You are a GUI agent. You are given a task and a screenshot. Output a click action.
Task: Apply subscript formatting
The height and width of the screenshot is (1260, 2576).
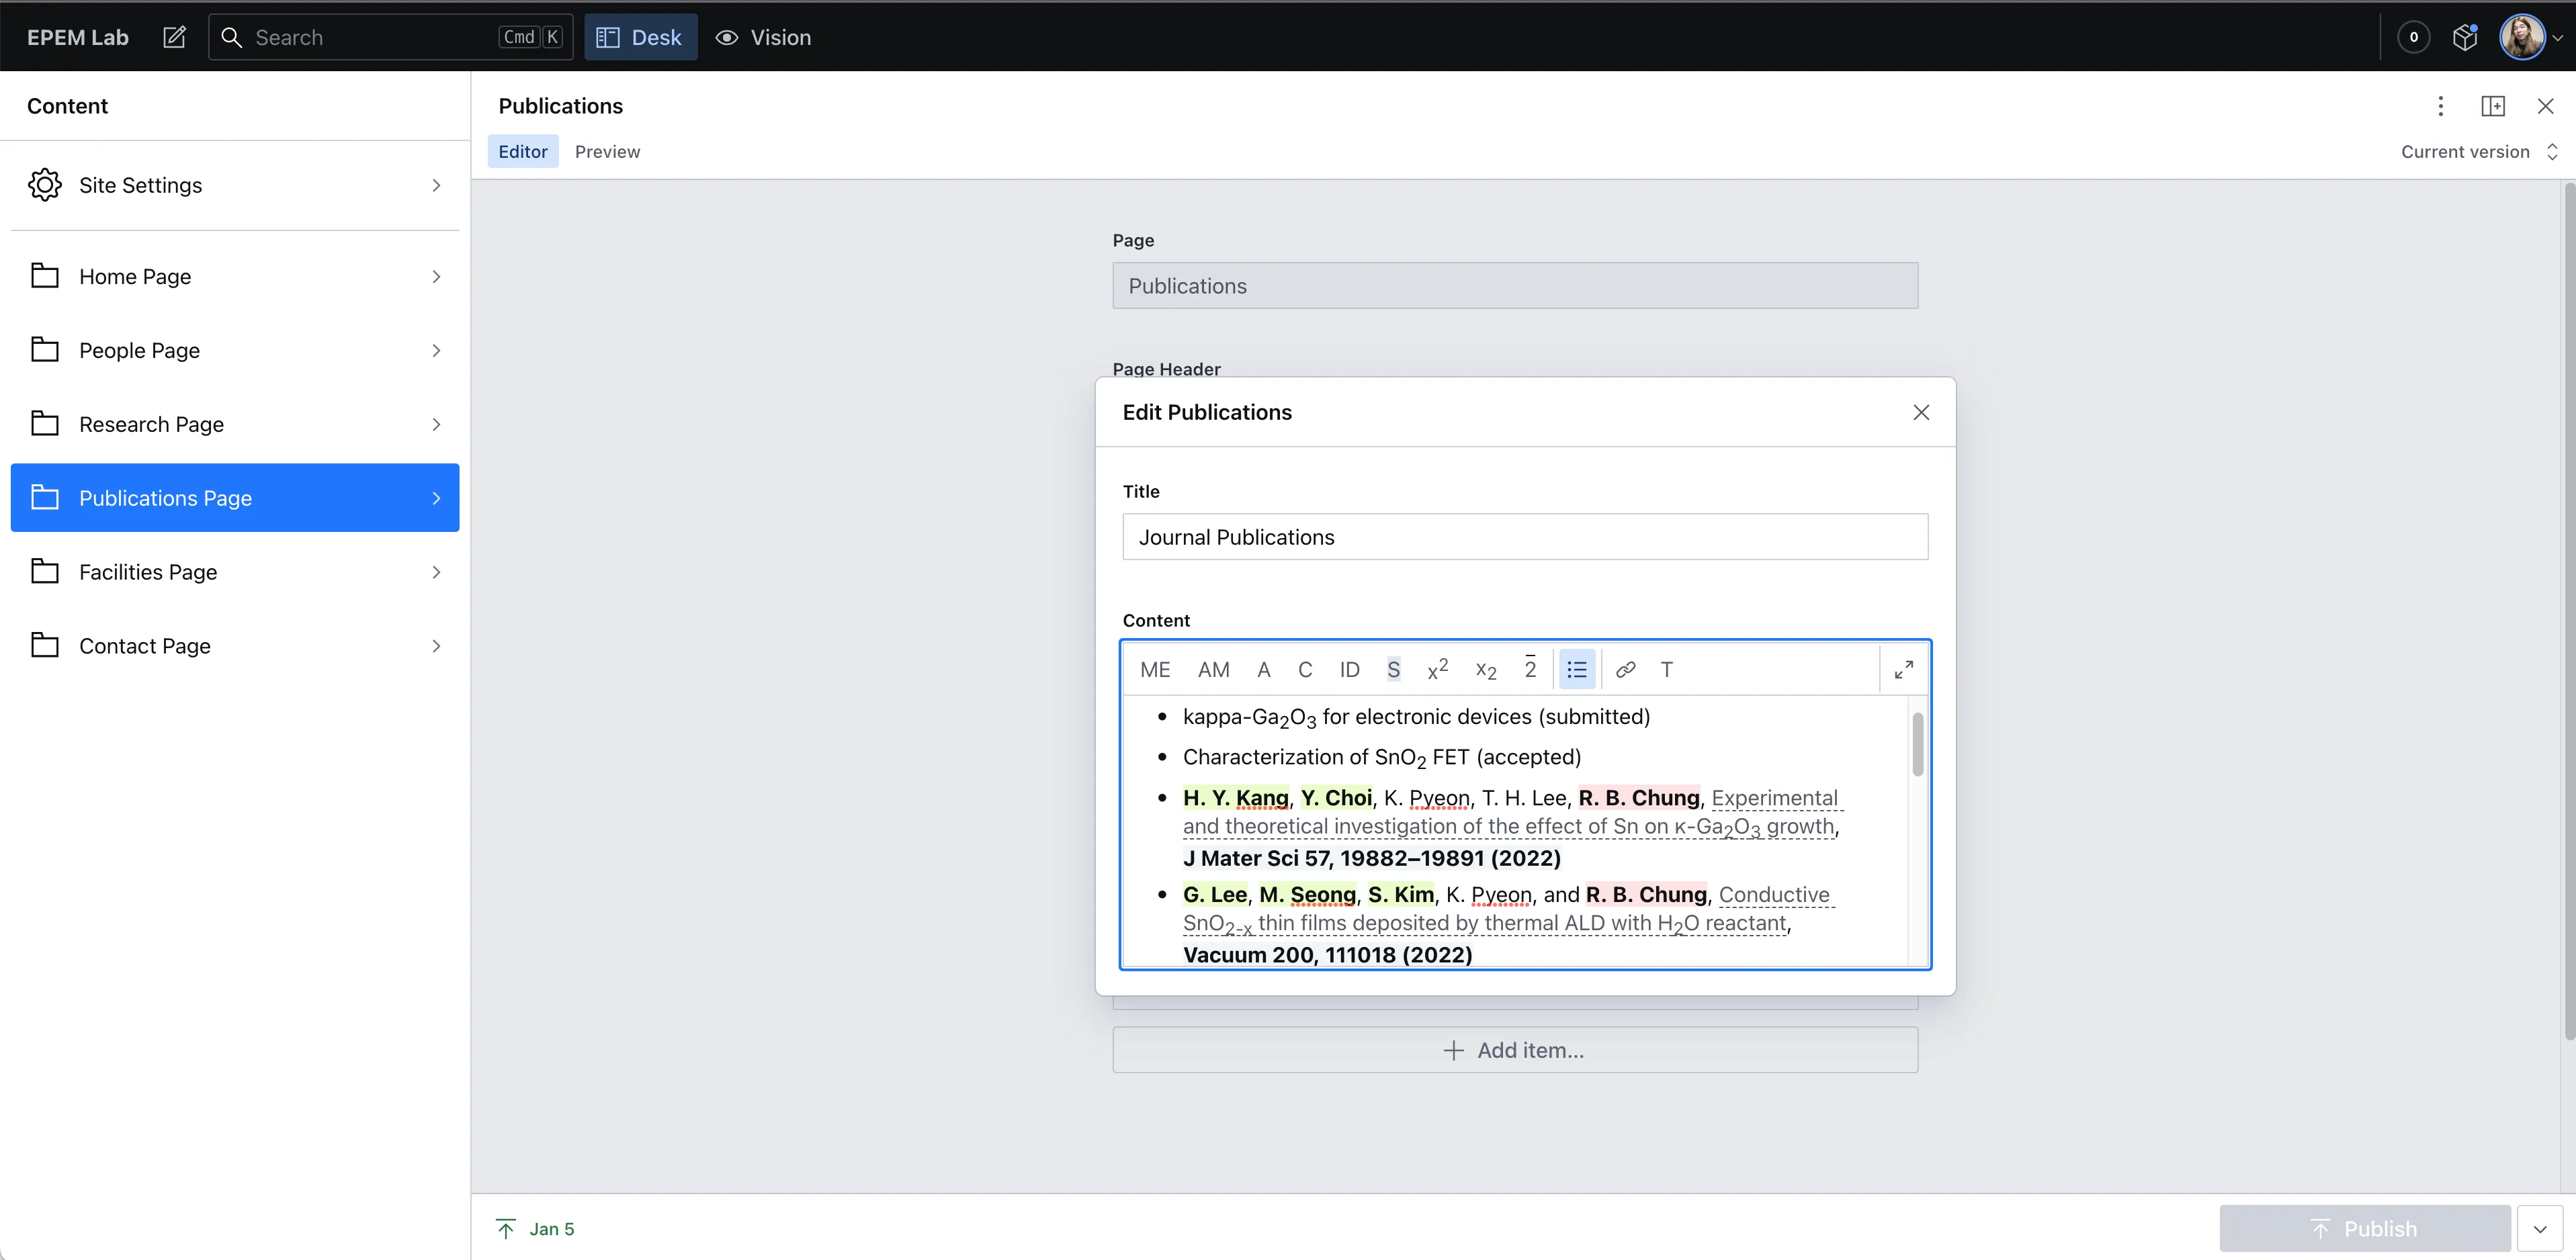1486,670
